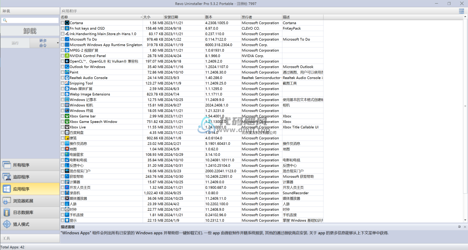Click the Xbox Game bar icon

point(67,116)
